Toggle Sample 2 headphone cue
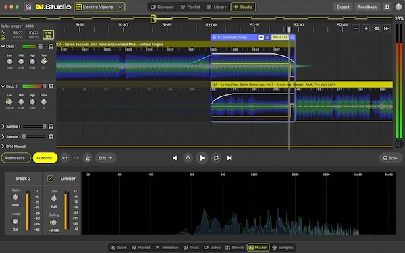 [51, 136]
